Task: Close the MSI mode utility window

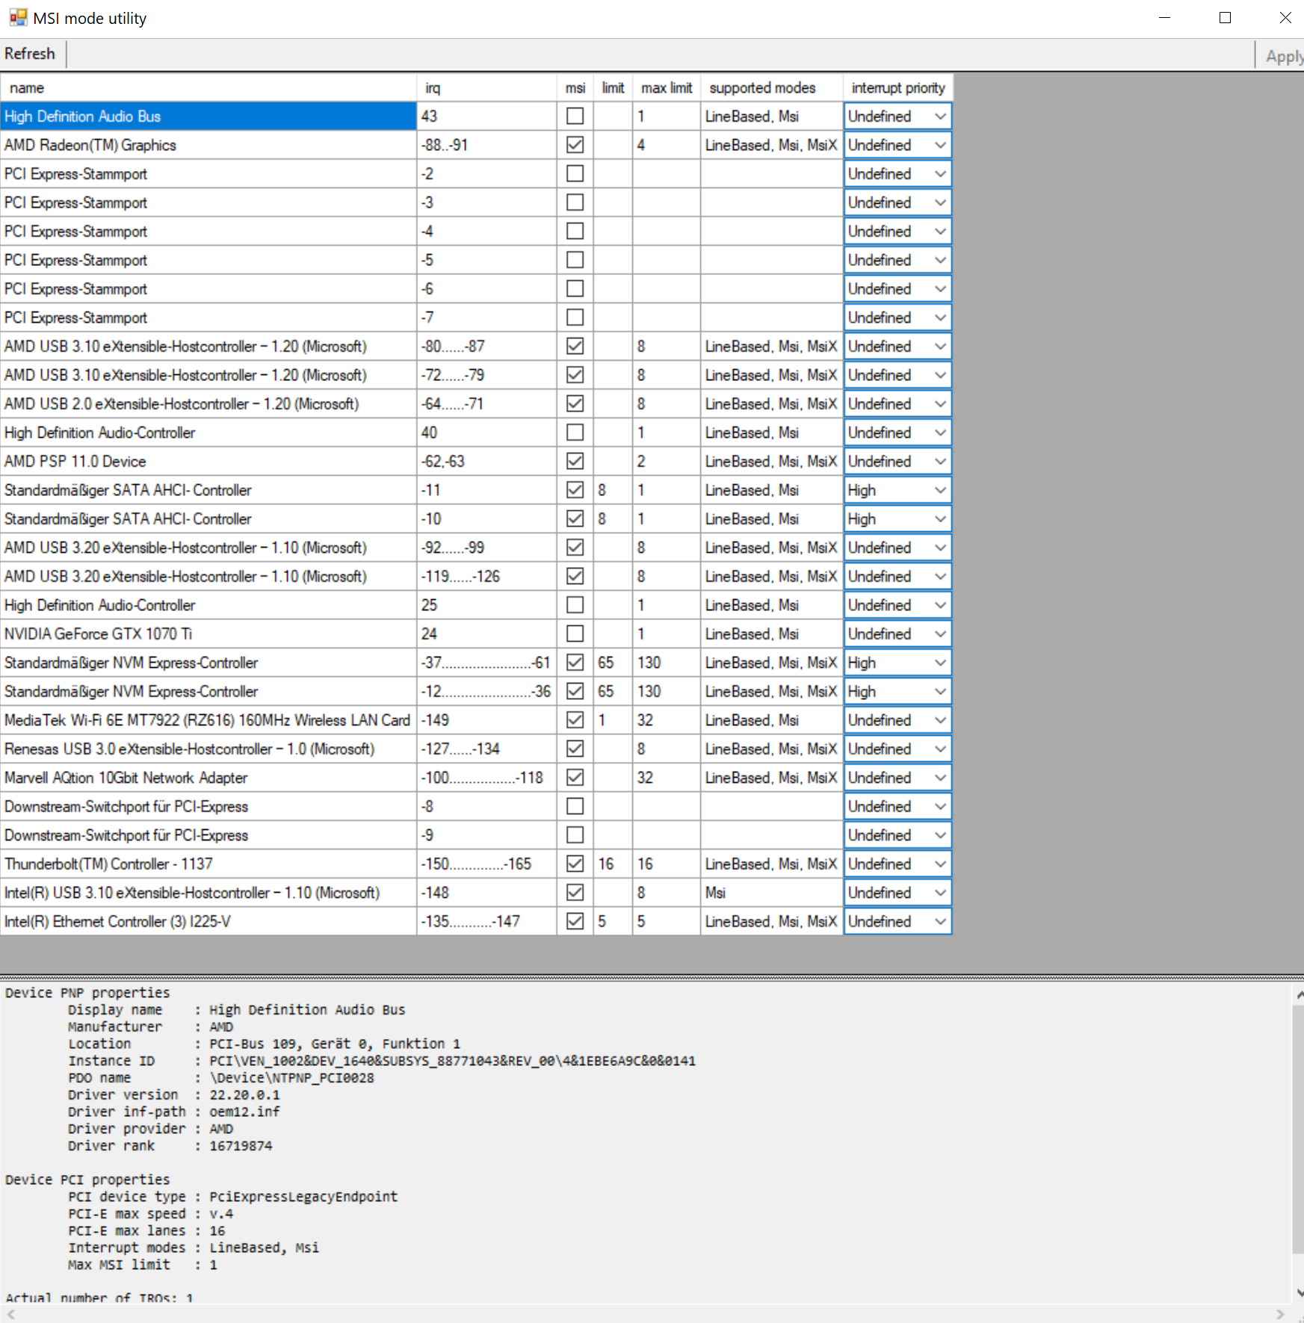Action: coord(1285,18)
